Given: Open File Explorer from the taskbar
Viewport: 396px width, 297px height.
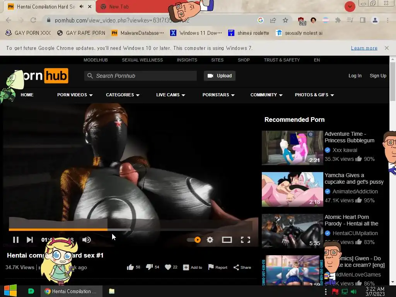Looking at the screenshot, I should [x=112, y=291].
